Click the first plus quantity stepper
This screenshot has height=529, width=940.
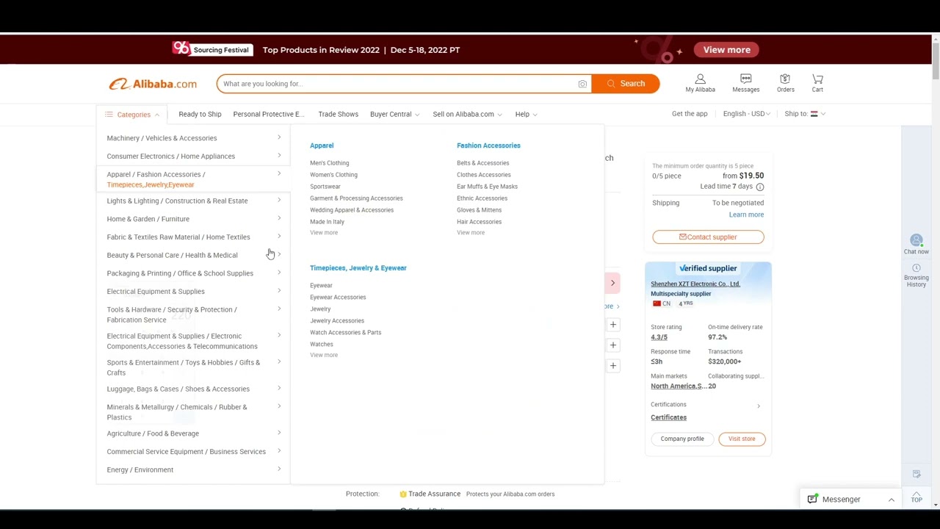coord(612,325)
